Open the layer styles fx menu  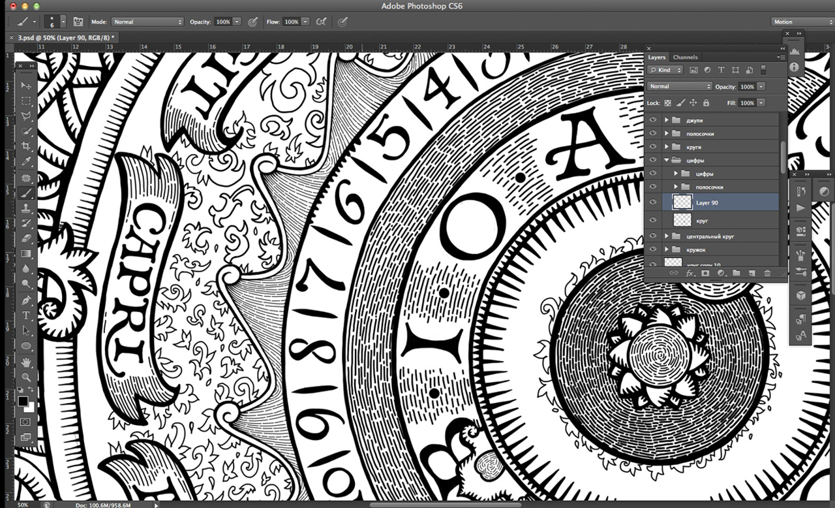click(690, 273)
